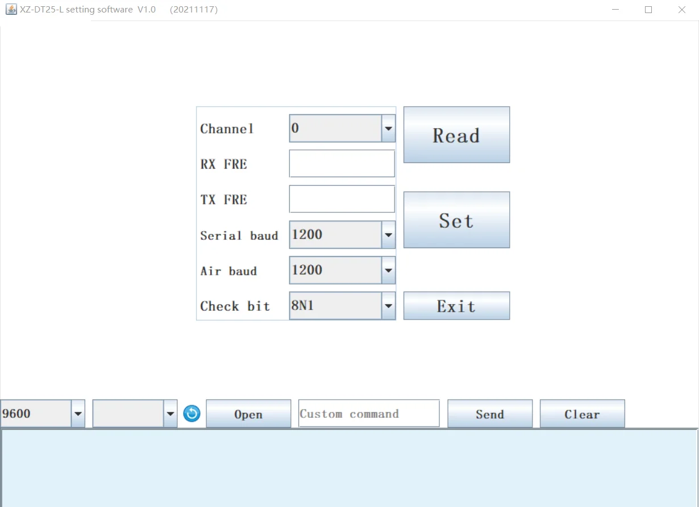This screenshot has height=507, width=699.
Task: Click the Air baud label
Action: pos(228,271)
